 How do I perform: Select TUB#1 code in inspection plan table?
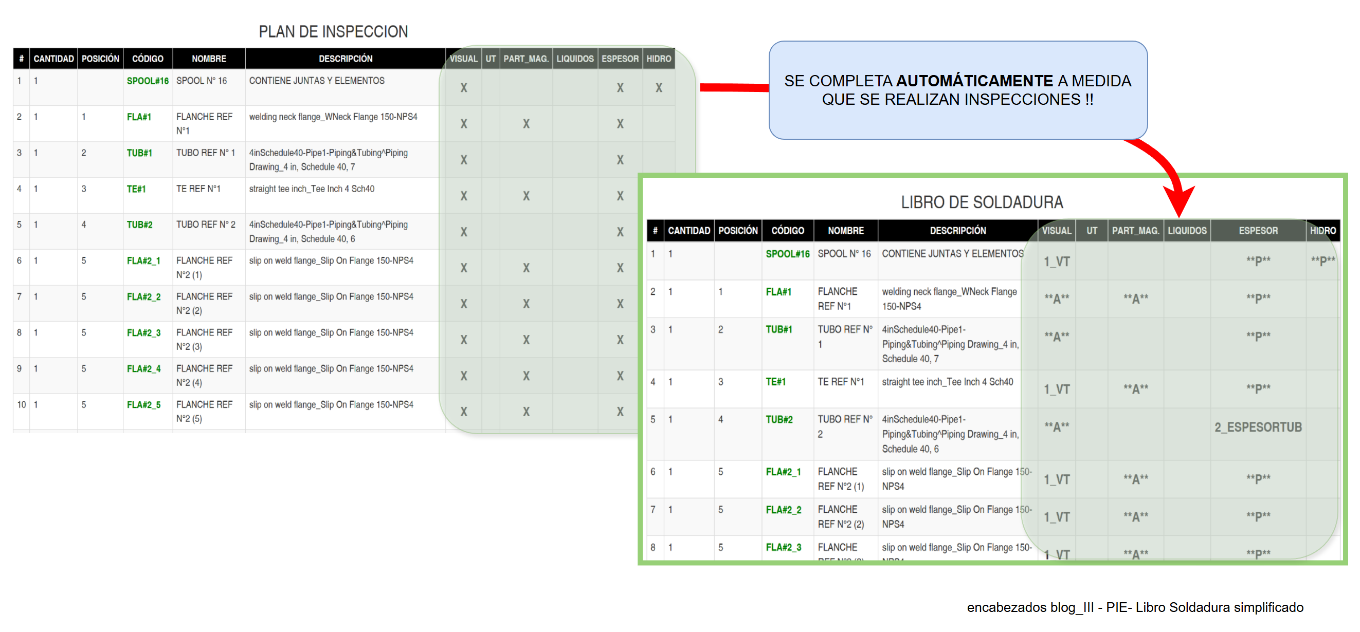pyautogui.click(x=139, y=153)
